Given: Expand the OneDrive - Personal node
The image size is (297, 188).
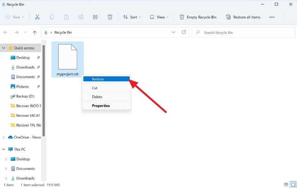Looking at the screenshot, I should (x=3, y=138).
